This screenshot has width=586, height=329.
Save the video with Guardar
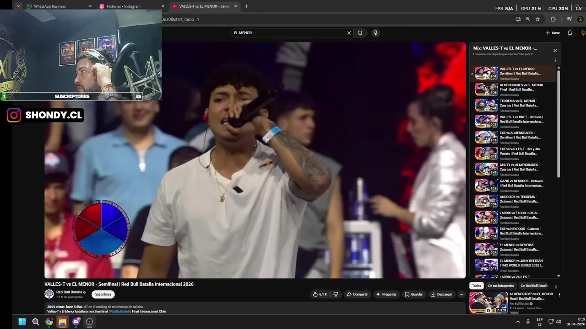[x=413, y=294]
